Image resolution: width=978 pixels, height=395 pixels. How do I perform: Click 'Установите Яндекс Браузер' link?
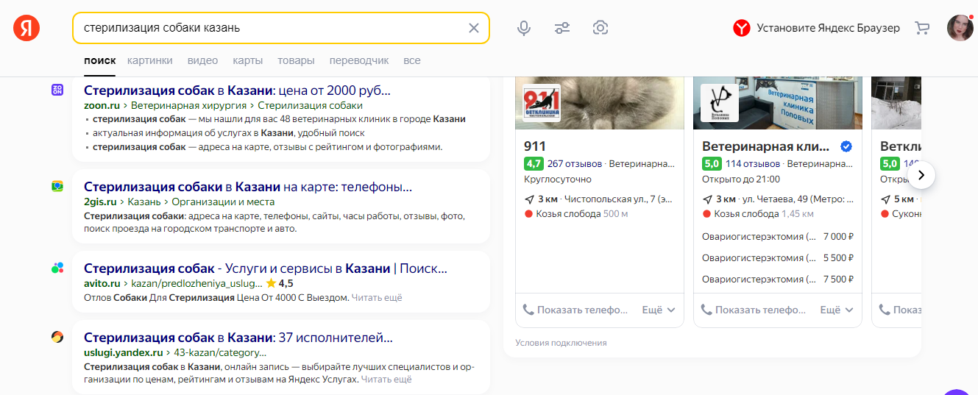(828, 28)
